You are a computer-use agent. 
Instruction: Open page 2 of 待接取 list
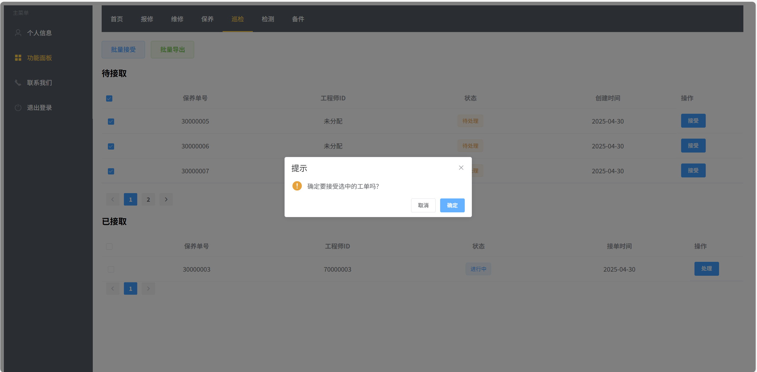(148, 199)
